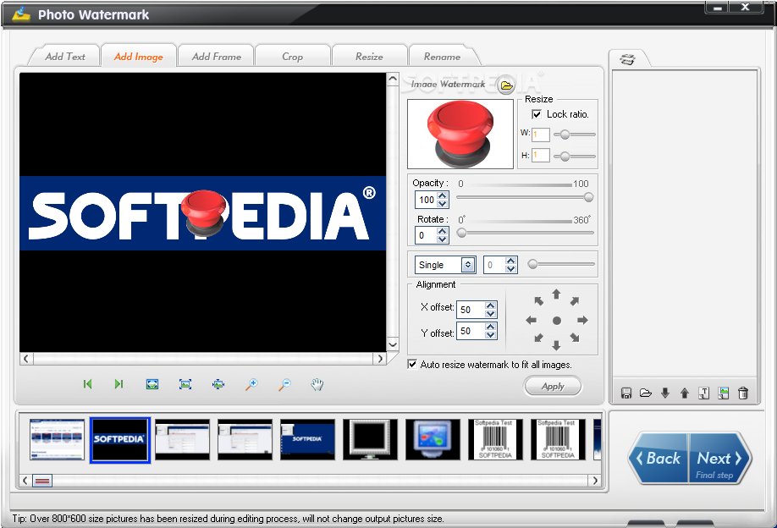The image size is (777, 528).
Task: Go to next image navigation icon
Action: [119, 384]
